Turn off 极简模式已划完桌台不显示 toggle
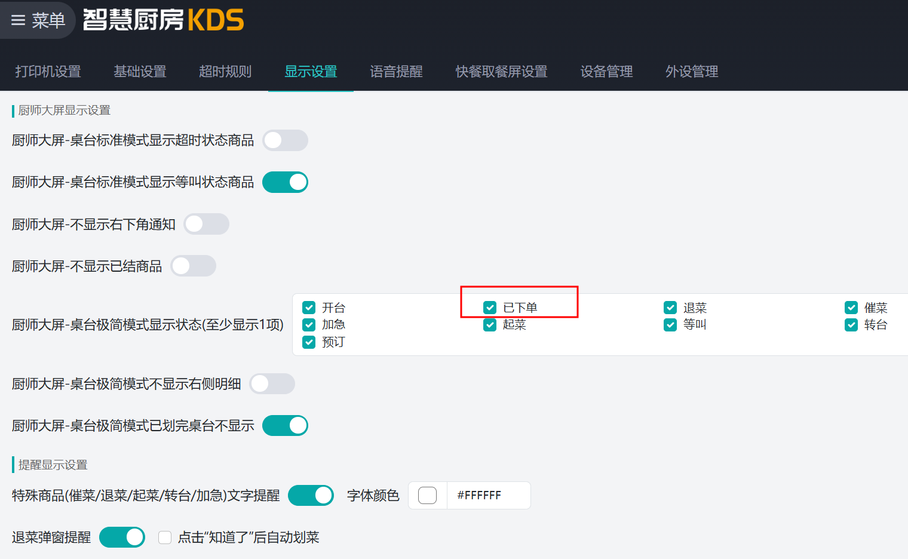The height and width of the screenshot is (559, 908). click(x=285, y=425)
